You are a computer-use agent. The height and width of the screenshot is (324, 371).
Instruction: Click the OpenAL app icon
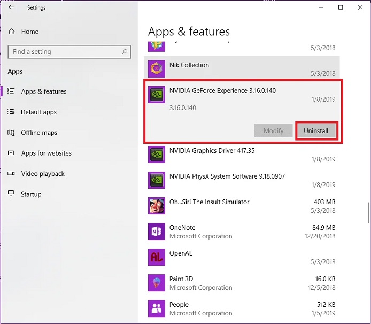157,257
